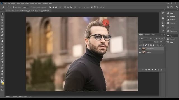Toggle Quick Mask mode icon
179x100 pixels.
[2, 87]
